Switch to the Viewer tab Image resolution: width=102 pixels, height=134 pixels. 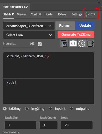(22, 14)
